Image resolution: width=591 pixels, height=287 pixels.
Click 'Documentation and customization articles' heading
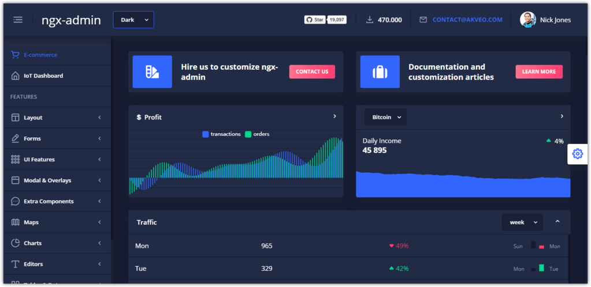coord(451,72)
